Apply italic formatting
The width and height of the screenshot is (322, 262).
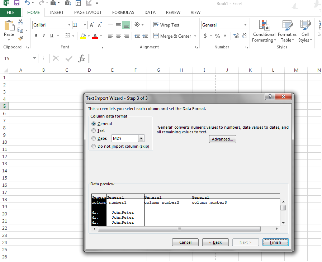pyautogui.click(x=43, y=36)
